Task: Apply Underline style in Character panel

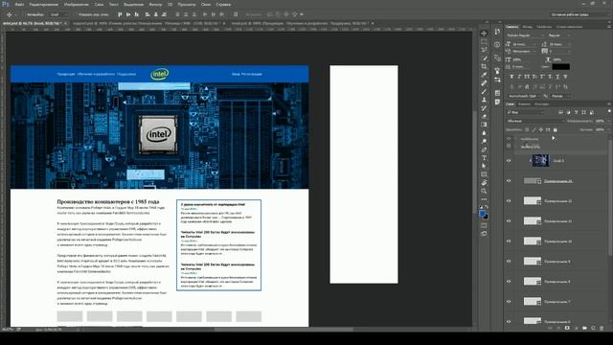Action: 557,77
